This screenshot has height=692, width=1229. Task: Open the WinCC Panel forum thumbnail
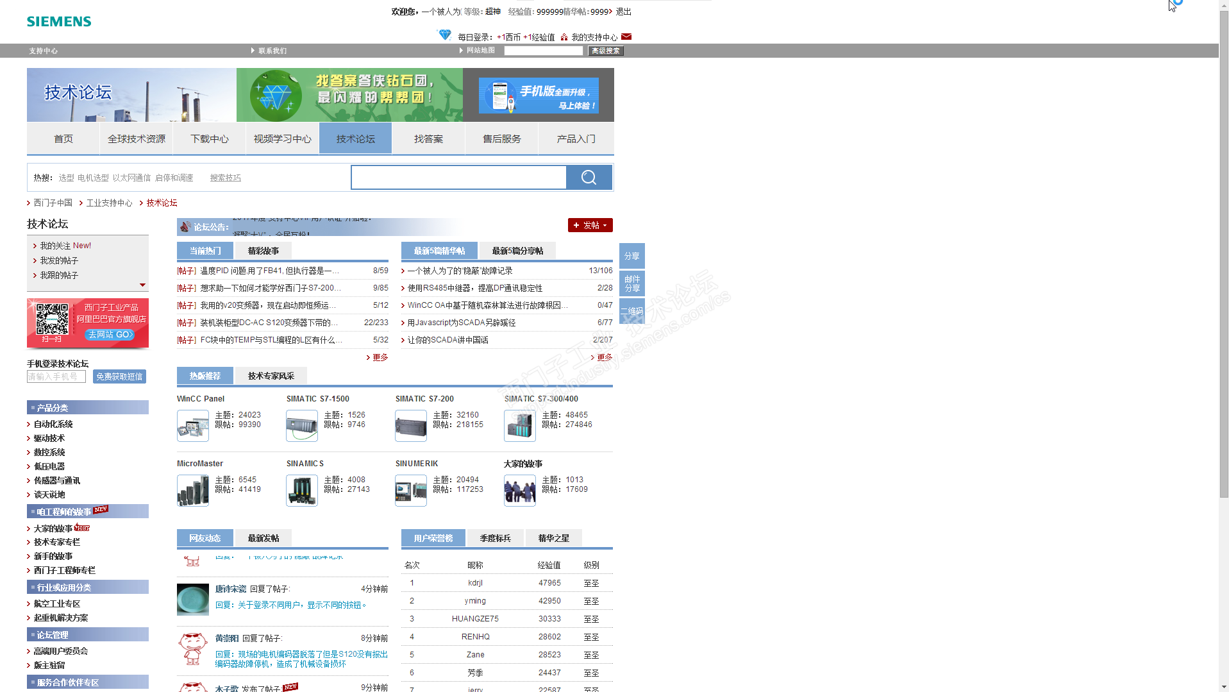click(193, 426)
